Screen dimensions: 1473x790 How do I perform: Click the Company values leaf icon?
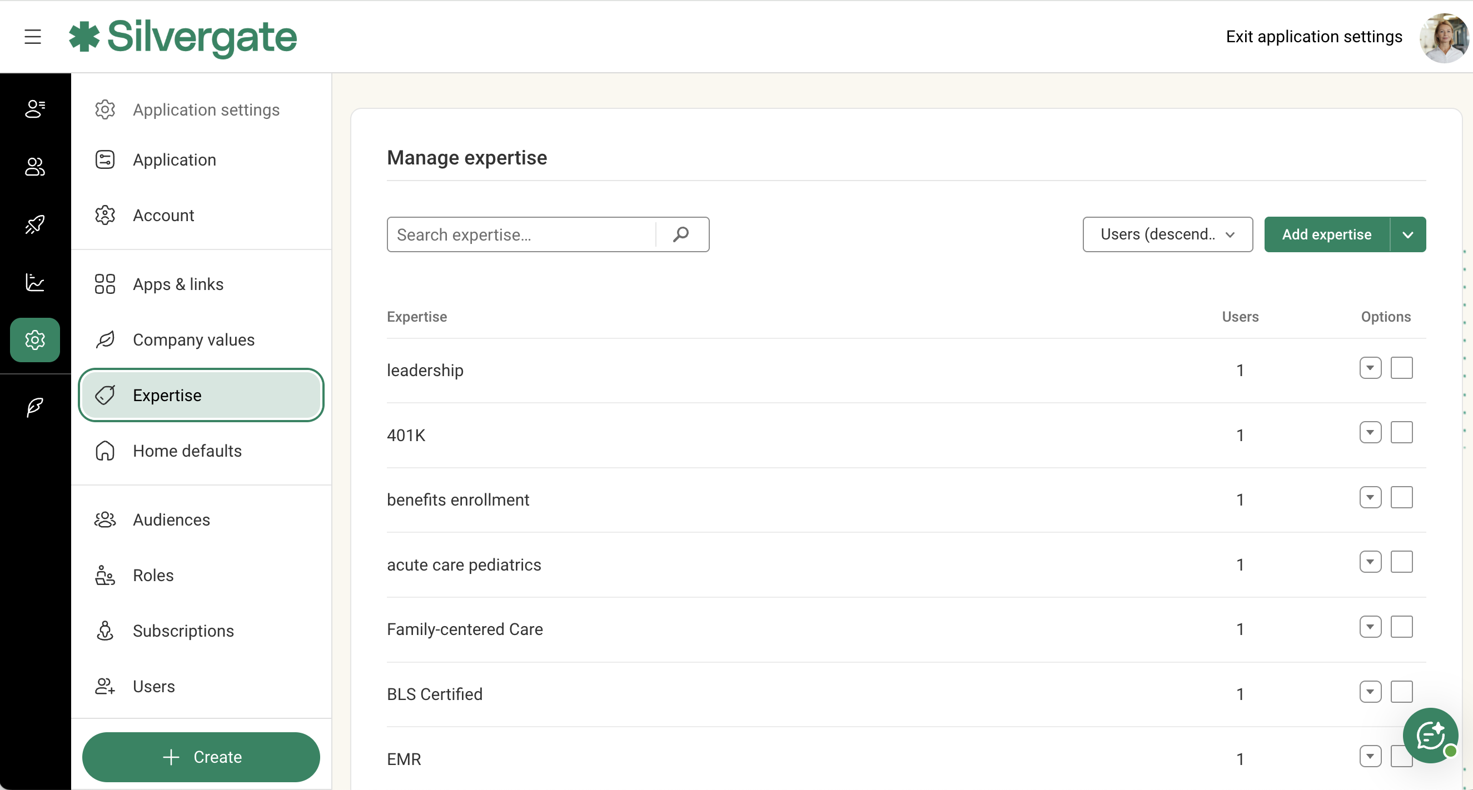pos(105,339)
